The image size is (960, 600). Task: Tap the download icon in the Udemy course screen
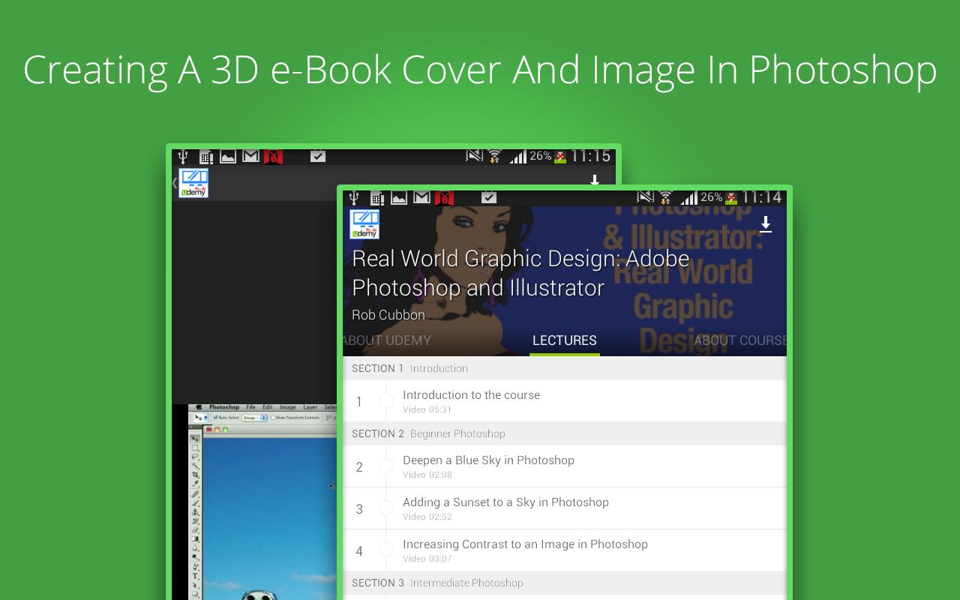click(x=766, y=223)
